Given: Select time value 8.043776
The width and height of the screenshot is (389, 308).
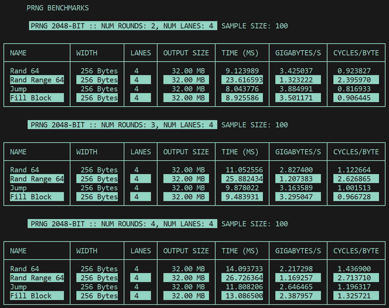Looking at the screenshot, I should pos(242,89).
